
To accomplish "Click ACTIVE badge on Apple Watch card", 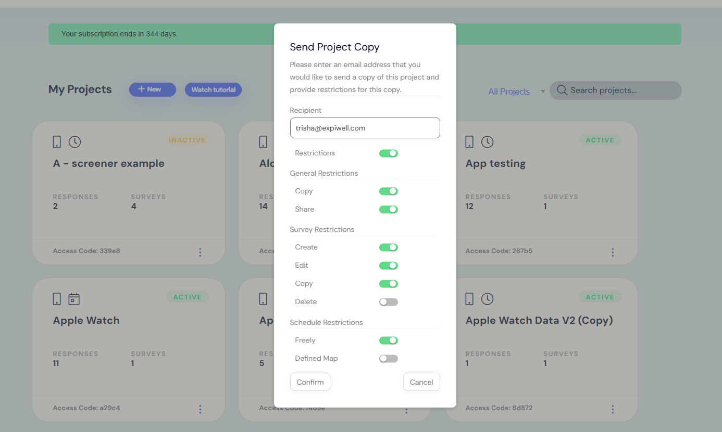I will [x=188, y=297].
